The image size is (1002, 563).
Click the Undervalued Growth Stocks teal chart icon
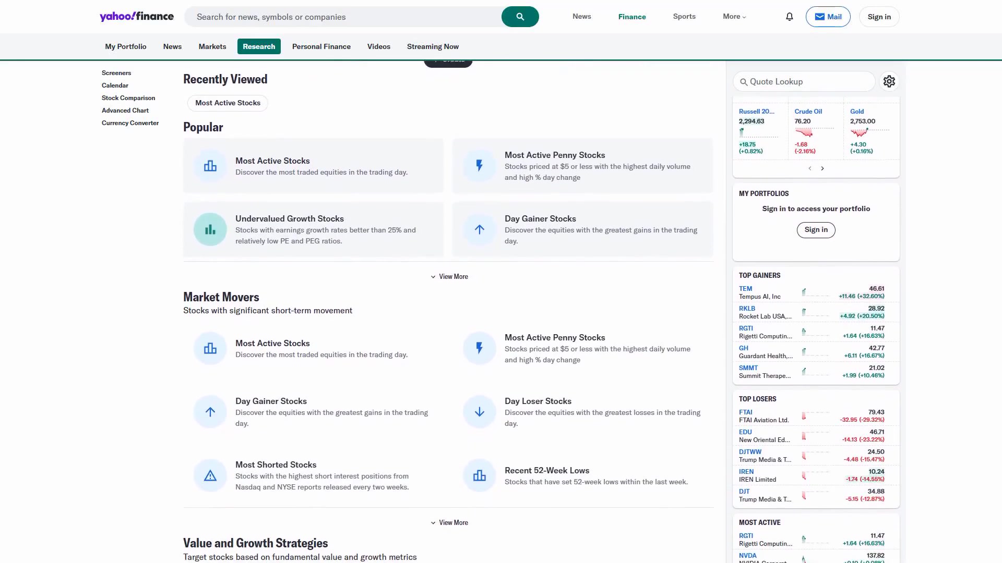(210, 229)
